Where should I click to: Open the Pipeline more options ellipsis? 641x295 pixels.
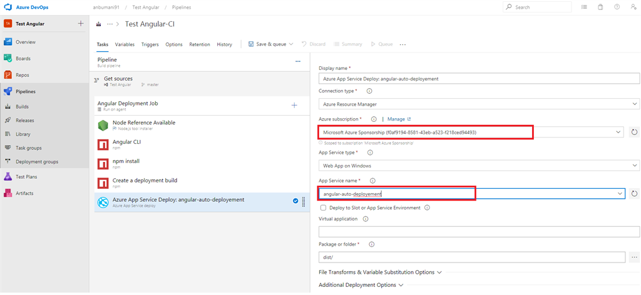[x=298, y=61]
